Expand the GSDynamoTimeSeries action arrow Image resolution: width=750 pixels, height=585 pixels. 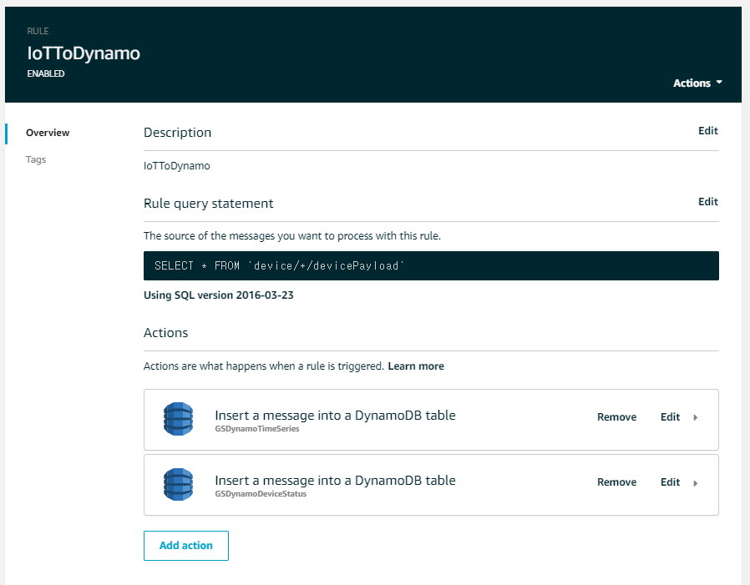click(696, 417)
